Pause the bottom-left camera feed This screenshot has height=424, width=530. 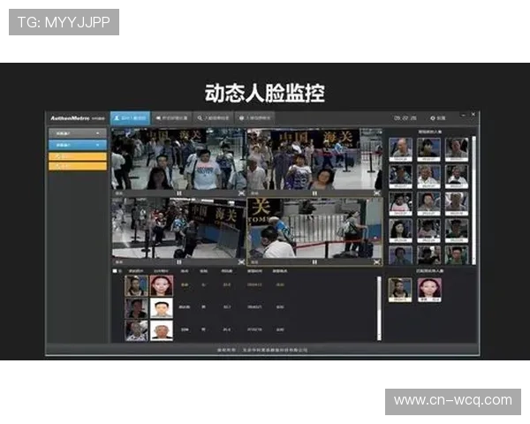click(179, 261)
